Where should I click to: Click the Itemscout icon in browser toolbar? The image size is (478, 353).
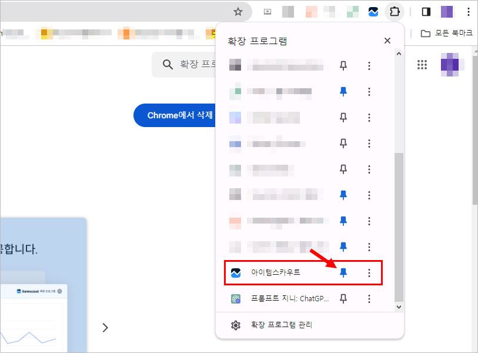point(373,11)
